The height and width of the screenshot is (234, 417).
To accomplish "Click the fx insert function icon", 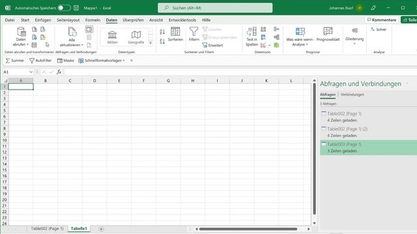I will click(59, 72).
